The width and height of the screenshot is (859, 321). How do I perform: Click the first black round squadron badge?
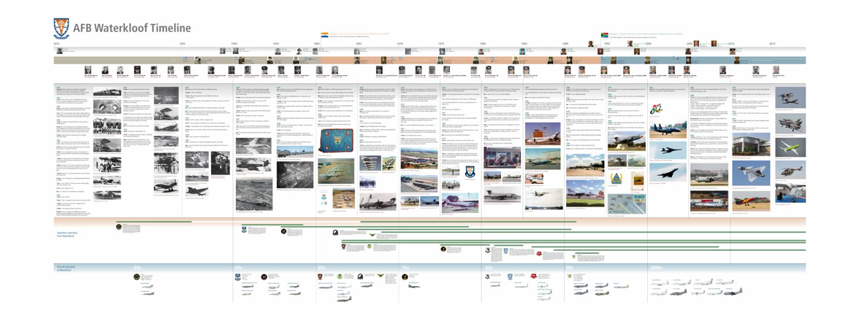point(118,228)
